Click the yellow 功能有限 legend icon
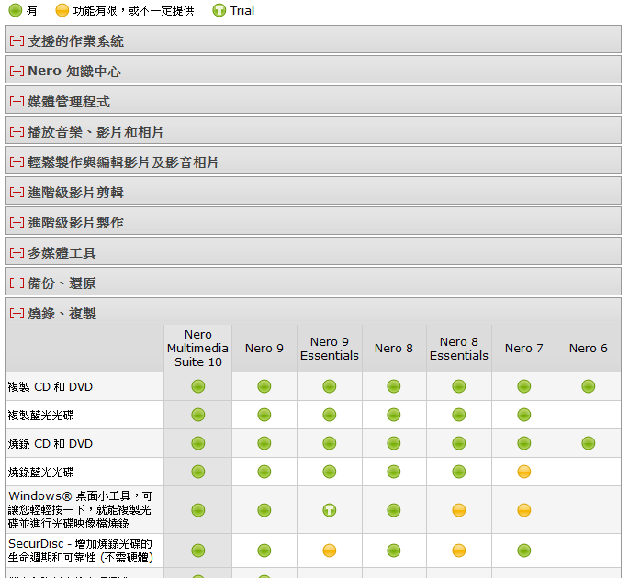Viewport: 629px width, 578px height. pyautogui.click(x=62, y=10)
